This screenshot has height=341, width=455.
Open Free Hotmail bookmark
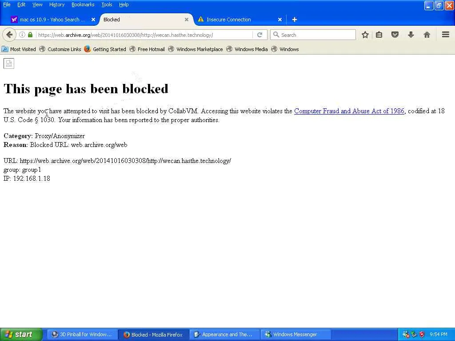[147, 49]
